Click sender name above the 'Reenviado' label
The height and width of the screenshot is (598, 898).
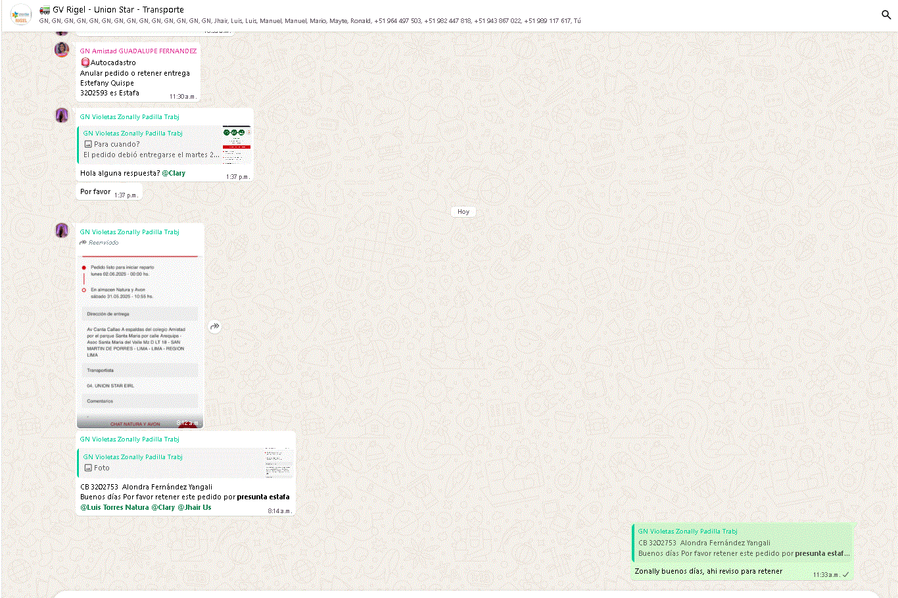[130, 232]
